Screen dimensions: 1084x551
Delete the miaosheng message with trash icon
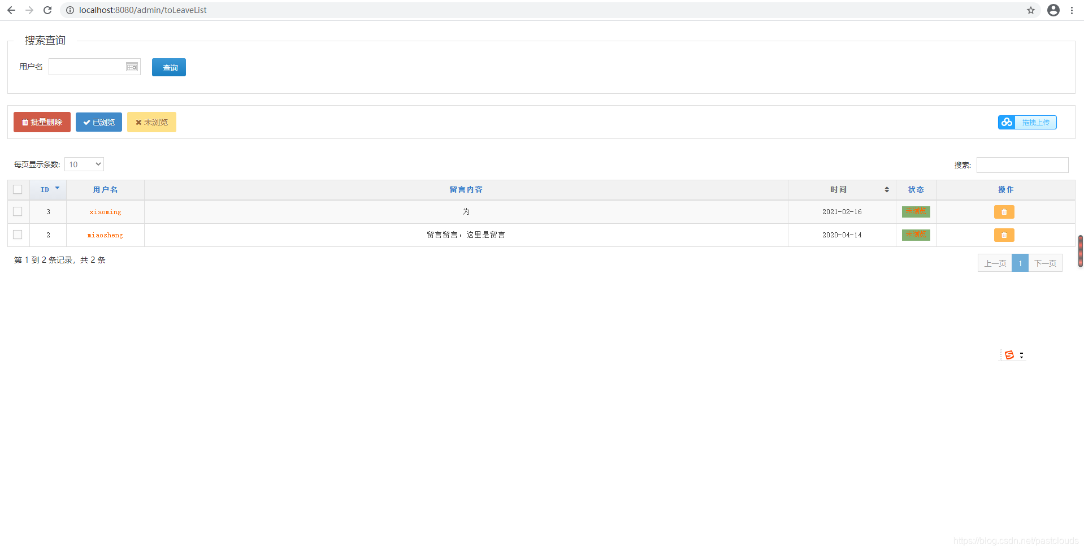click(x=1004, y=235)
